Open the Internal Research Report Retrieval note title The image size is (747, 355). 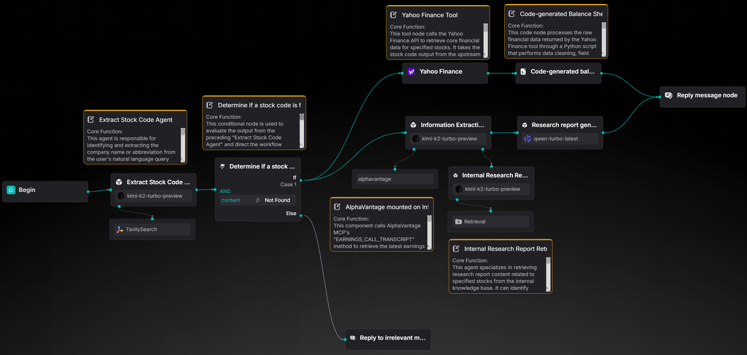[505, 249]
